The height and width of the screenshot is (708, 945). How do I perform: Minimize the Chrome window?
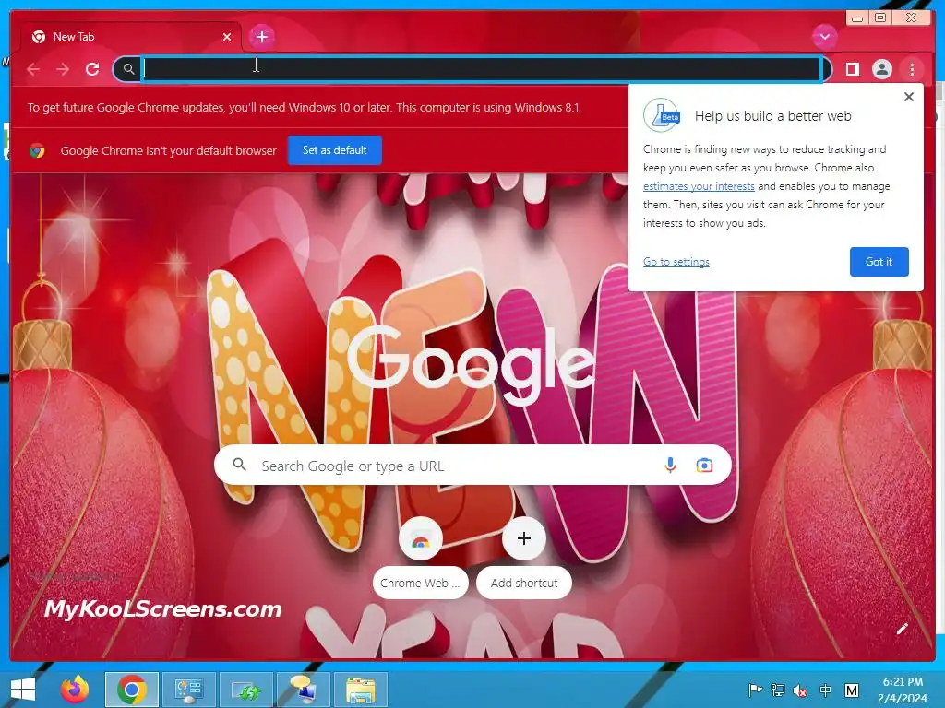(857, 18)
